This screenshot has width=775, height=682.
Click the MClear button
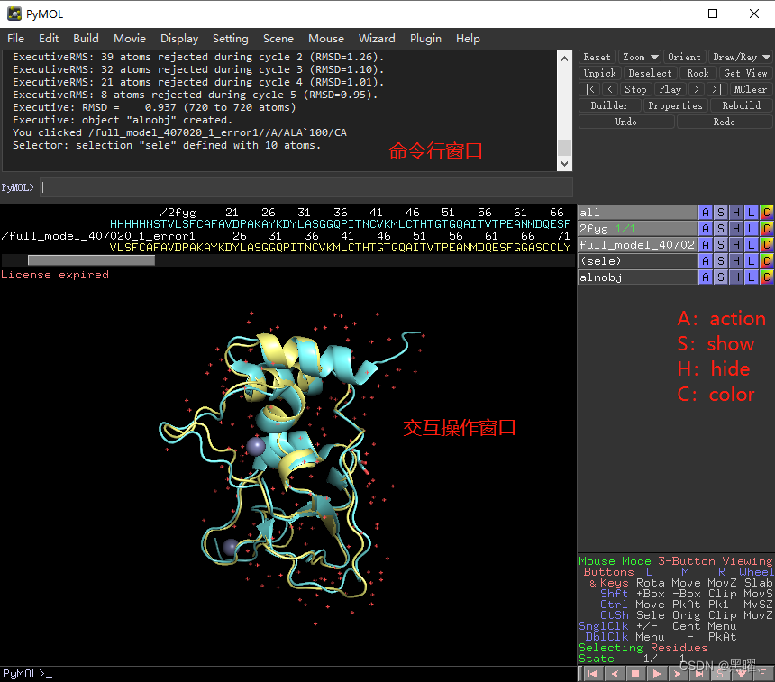point(750,89)
